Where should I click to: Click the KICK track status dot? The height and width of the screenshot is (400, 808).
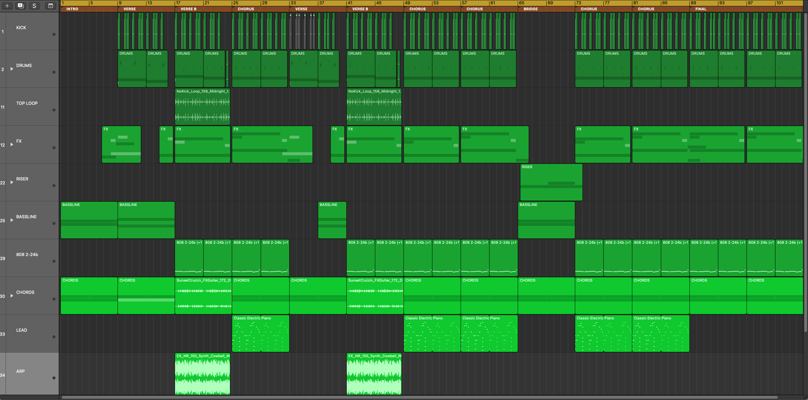click(x=54, y=34)
